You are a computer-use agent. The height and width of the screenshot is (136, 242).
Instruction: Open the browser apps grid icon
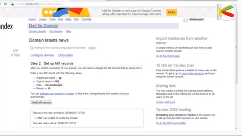pyautogui.click(x=6, y=4)
